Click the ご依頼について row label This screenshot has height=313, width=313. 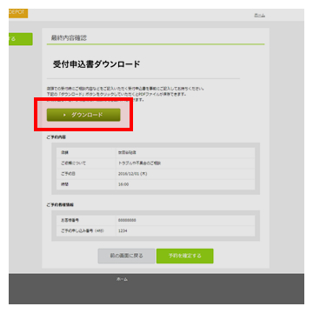click(73, 163)
